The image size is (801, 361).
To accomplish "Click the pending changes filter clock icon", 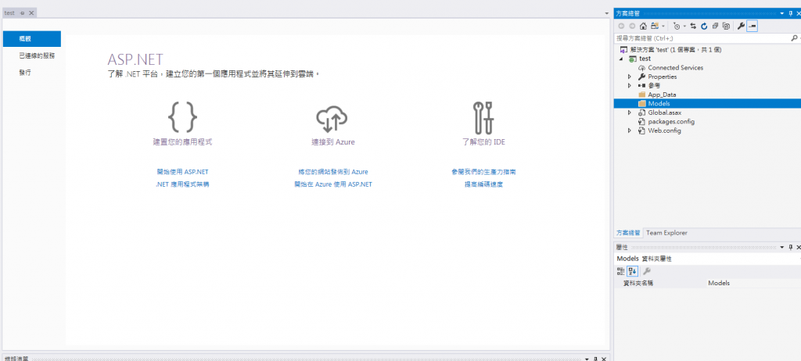I will (x=677, y=26).
